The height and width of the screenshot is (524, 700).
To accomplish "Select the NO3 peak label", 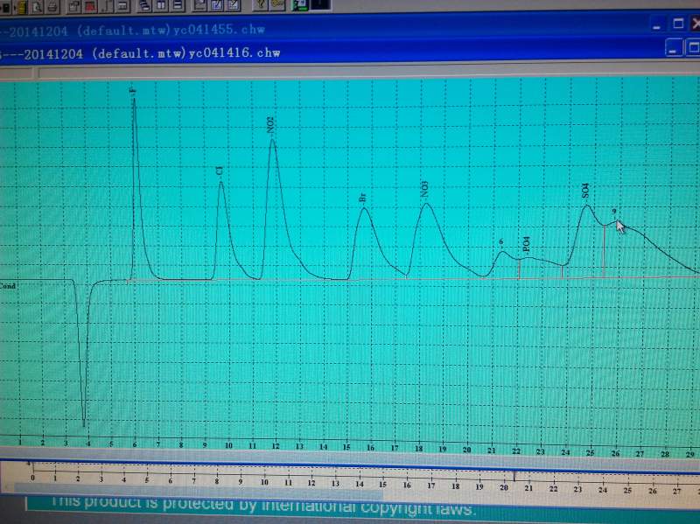I will [x=424, y=189].
